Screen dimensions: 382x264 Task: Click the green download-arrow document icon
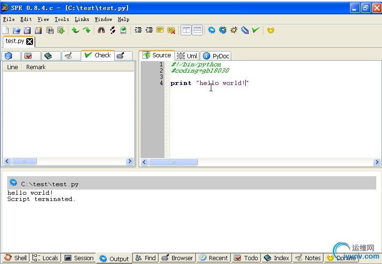click(x=123, y=30)
